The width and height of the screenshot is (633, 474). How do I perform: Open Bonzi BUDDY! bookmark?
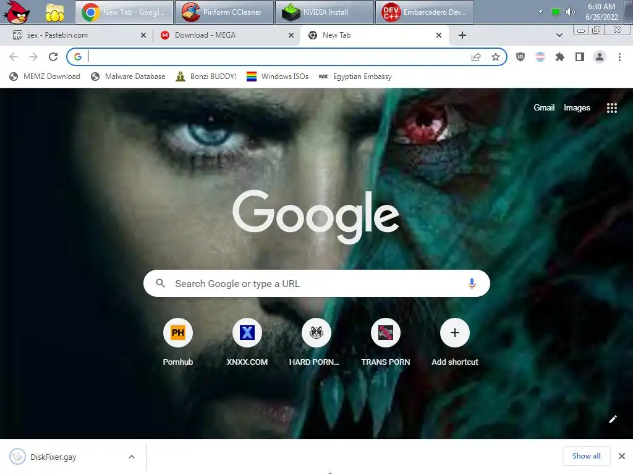(206, 77)
